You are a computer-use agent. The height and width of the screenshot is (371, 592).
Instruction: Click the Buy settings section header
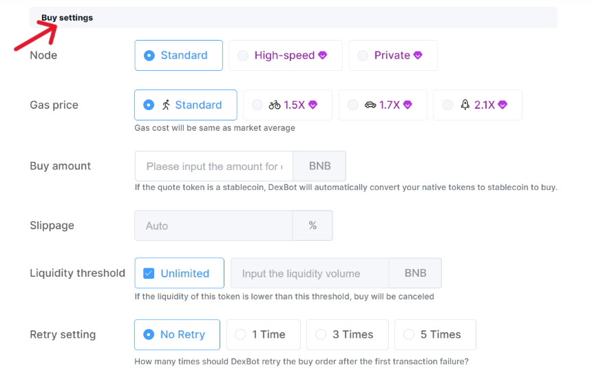(293, 18)
